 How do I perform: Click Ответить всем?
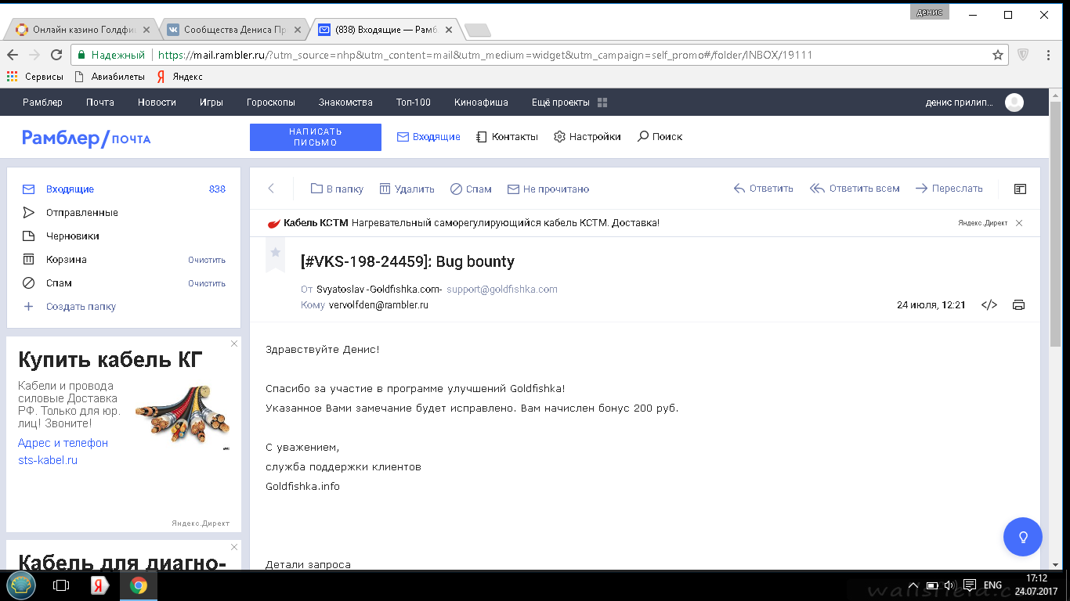pos(855,189)
